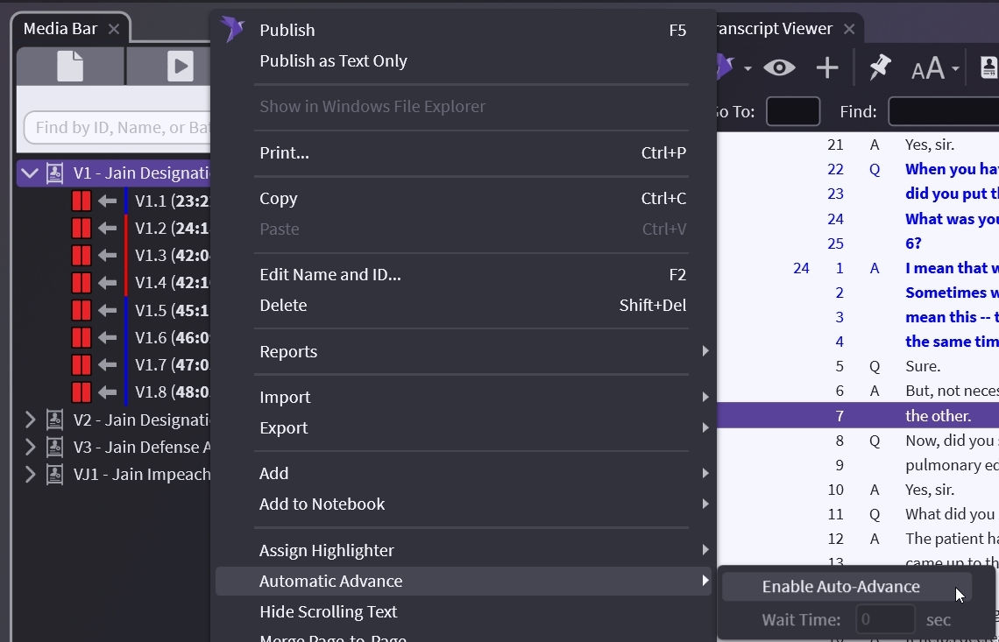
Task: Select Edit Name and ID menu item
Action: click(x=329, y=274)
